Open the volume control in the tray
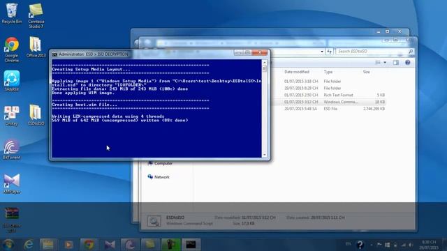This screenshot has height=251, width=447. (411, 245)
